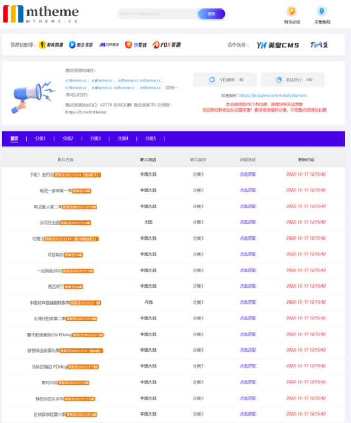Open the 分类1 category tab
This screenshot has width=351, height=423.
click(41, 139)
